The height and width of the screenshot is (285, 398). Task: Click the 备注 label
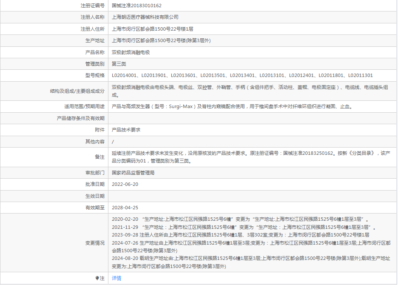point(100,157)
